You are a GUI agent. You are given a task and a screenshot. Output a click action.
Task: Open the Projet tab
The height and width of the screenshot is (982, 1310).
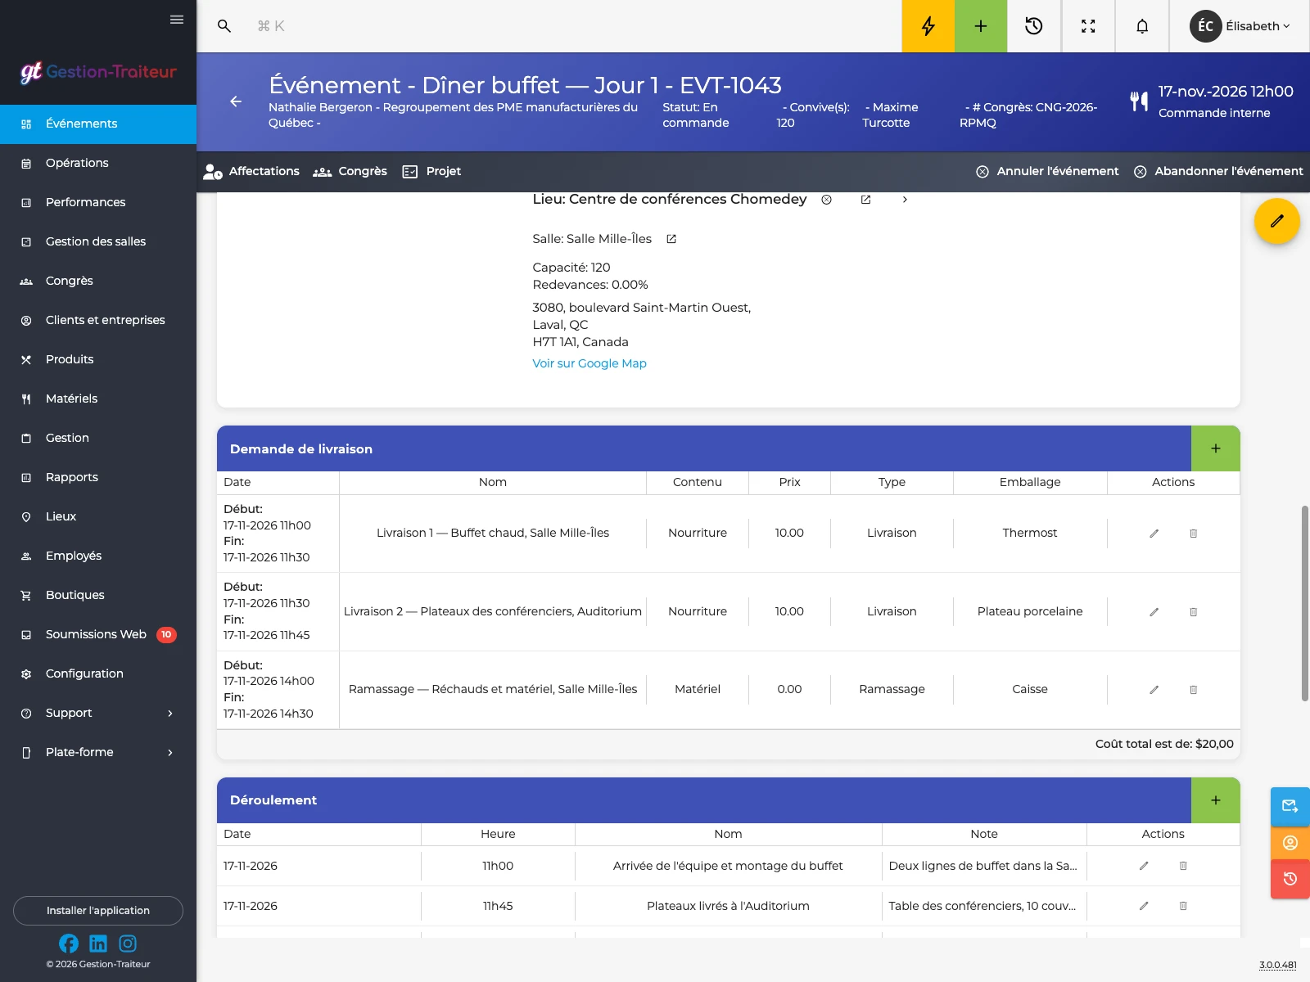coord(431,171)
